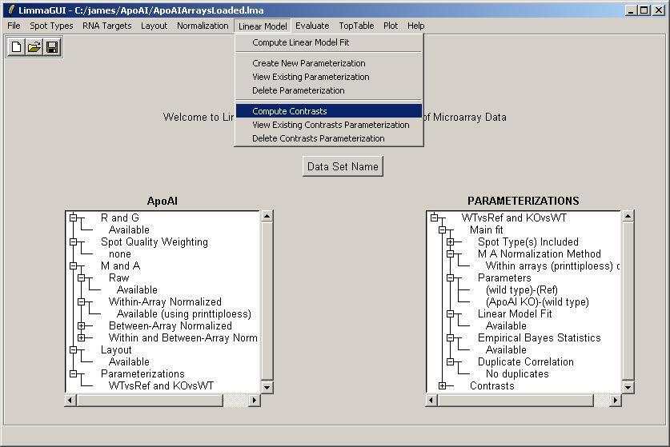Expand Spot Type(s) Included node
This screenshot has width=670, height=447.
click(451, 242)
